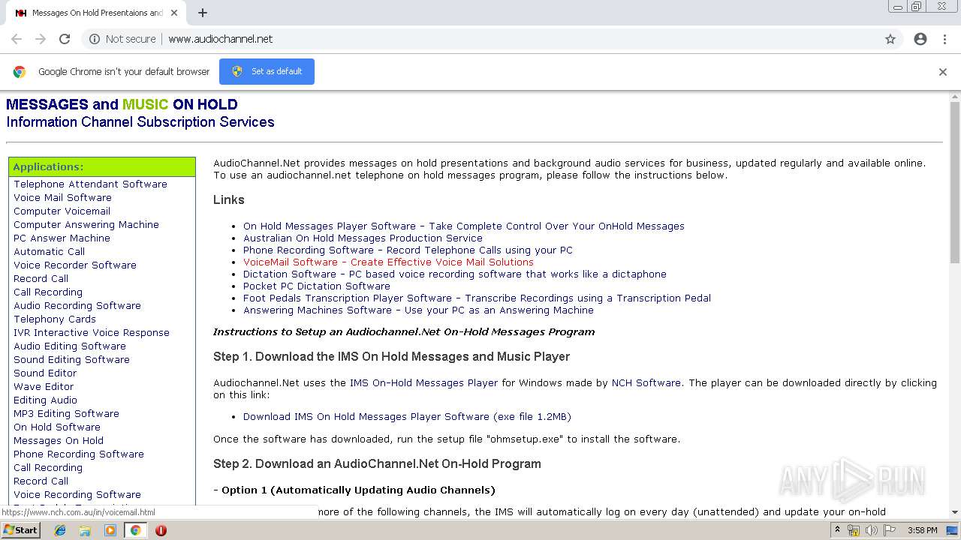Launch Internet Explorer from taskbar
This screenshot has height=540, width=961.
[x=60, y=530]
